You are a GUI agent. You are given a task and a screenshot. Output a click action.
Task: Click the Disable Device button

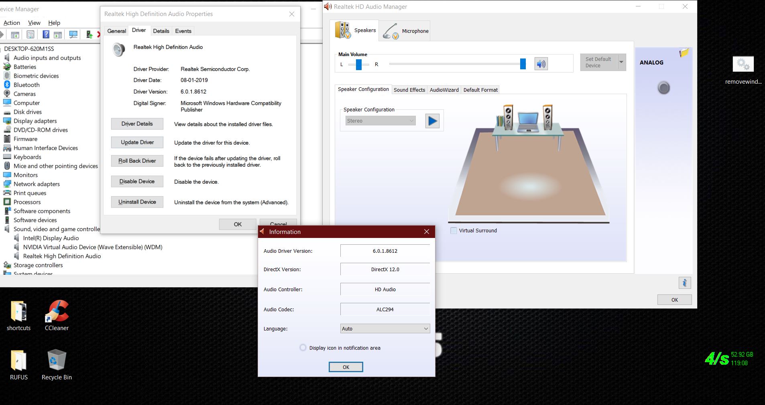click(x=137, y=181)
